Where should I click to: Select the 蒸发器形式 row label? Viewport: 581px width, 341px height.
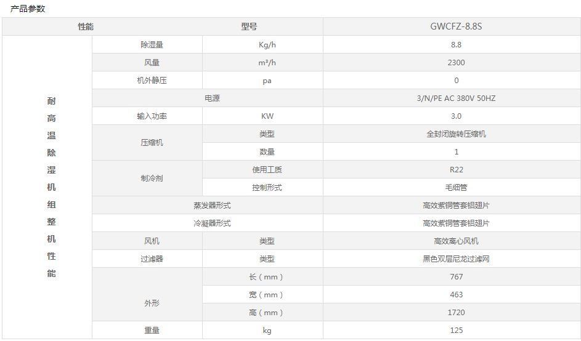(x=212, y=206)
